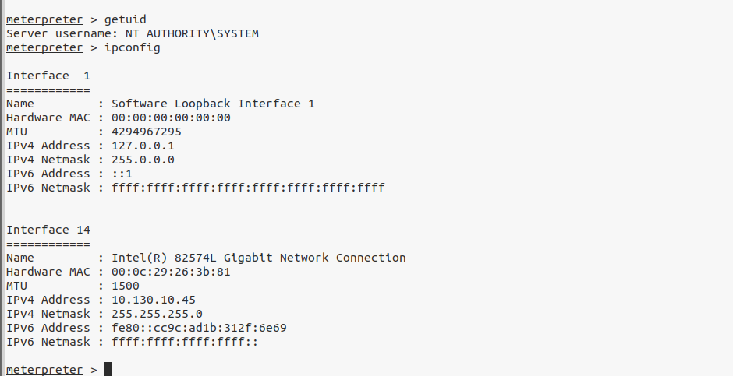Image resolution: width=733 pixels, height=376 pixels.
Task: Select the all-zero Hardware MAC address
Action: click(171, 118)
